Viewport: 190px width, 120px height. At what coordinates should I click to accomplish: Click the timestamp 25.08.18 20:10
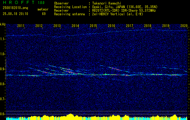tap(15, 14)
